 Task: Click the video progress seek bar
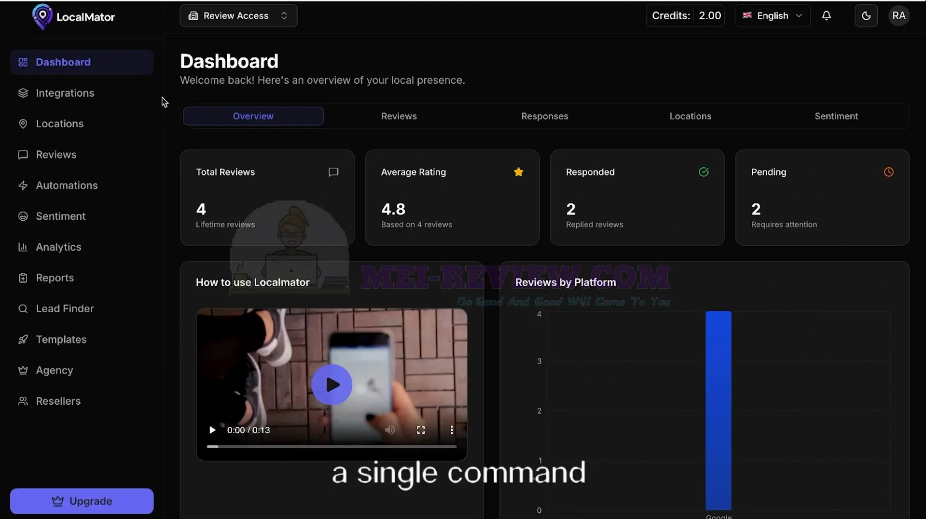pyautogui.click(x=332, y=447)
